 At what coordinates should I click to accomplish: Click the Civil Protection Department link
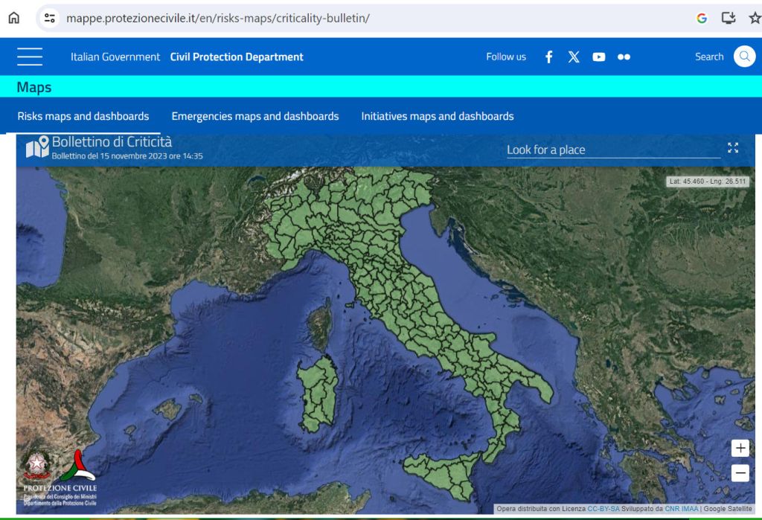click(237, 57)
